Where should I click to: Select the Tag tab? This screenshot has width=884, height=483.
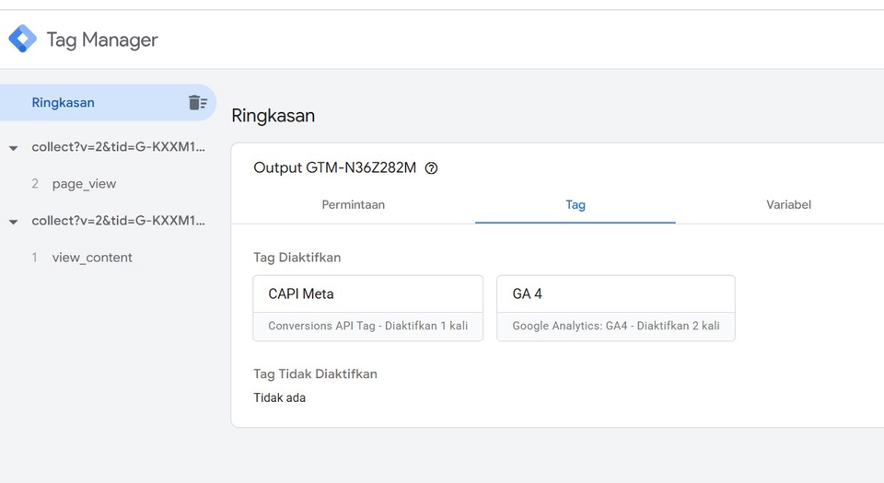point(575,205)
